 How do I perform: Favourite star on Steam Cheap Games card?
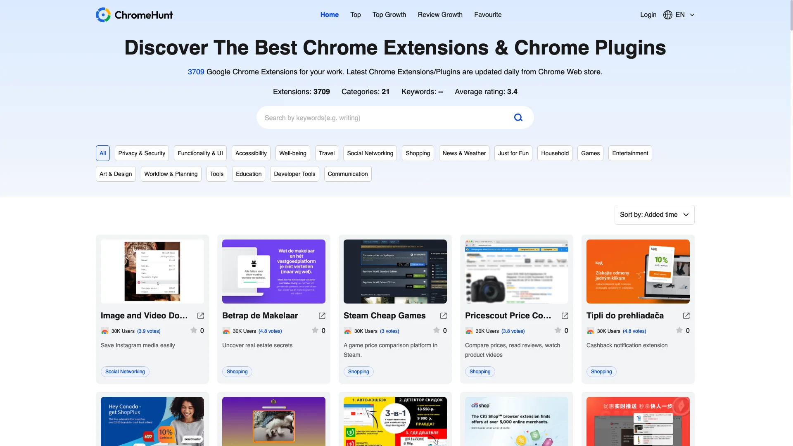point(436,330)
